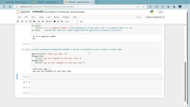Open the Insert menu

[41, 17]
